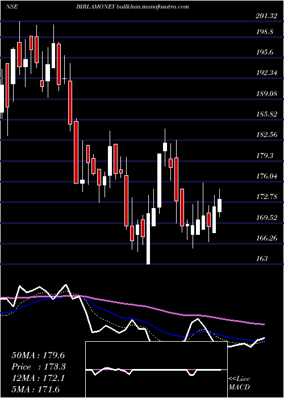This screenshot has height=398, width=284.
Task: Click the 182.56 price axis label
Action: tap(266, 135)
